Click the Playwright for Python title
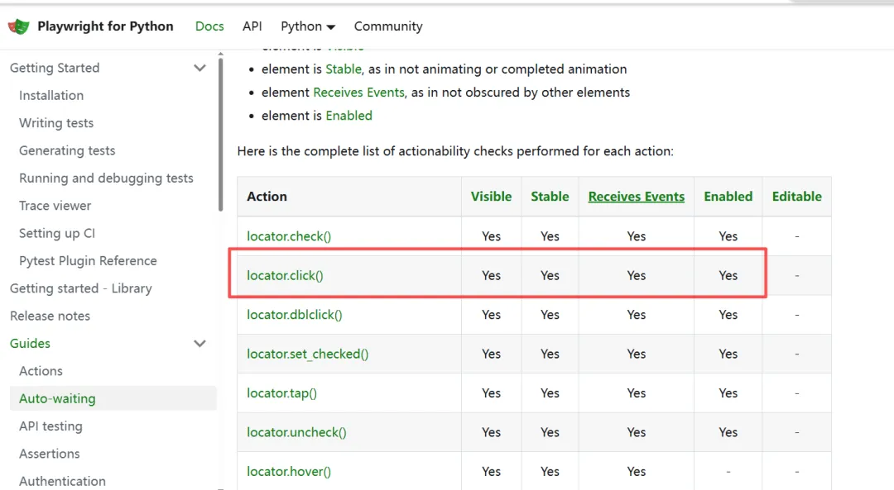The height and width of the screenshot is (490, 894). click(x=105, y=26)
